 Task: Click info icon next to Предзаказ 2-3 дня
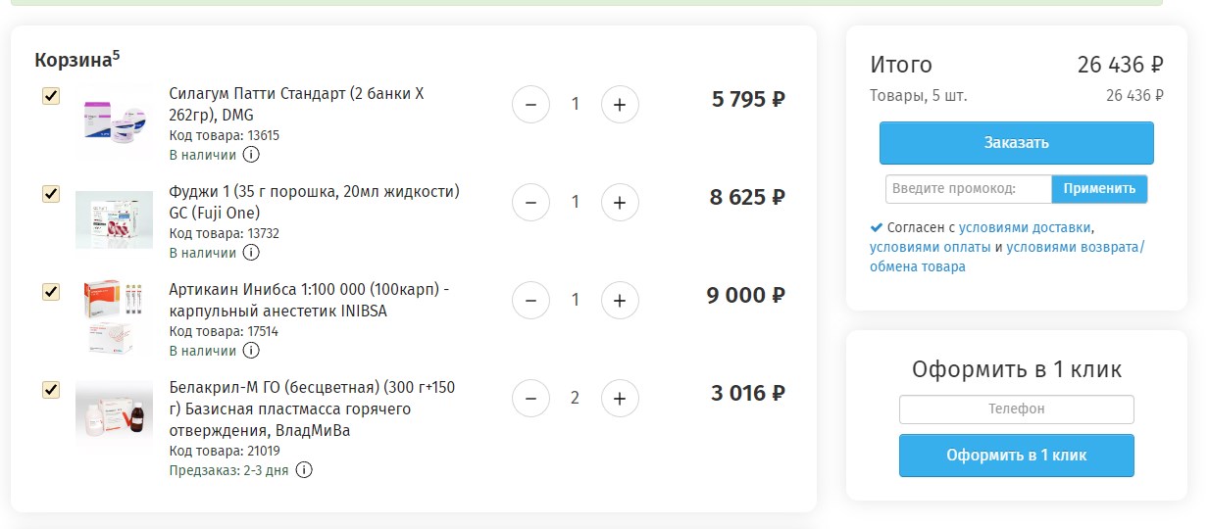tap(304, 470)
